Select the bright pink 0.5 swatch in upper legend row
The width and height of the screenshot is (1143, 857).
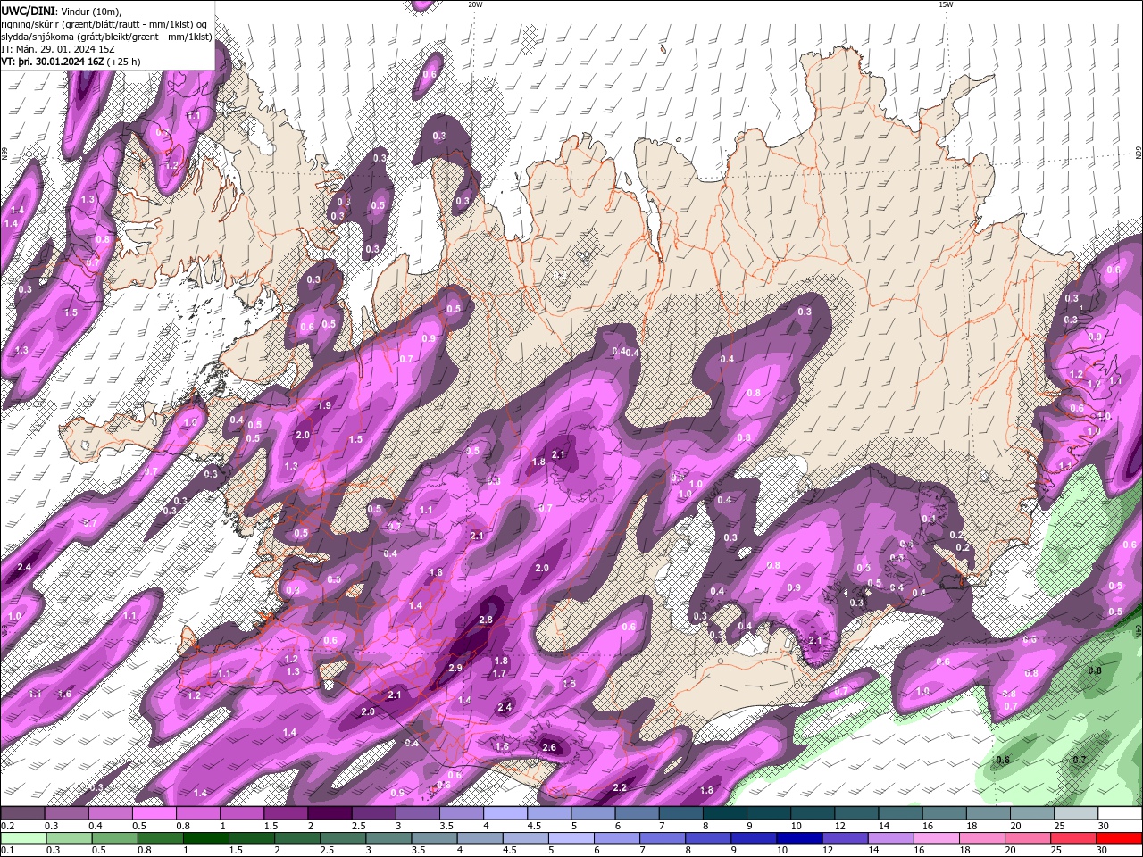click(154, 813)
